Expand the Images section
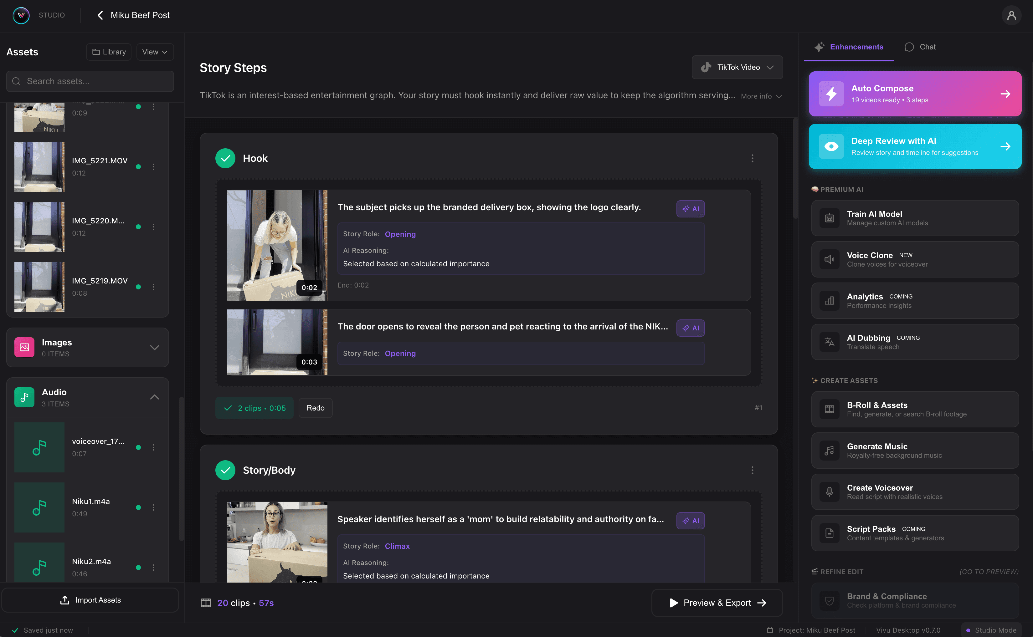This screenshot has height=637, width=1033. [154, 348]
